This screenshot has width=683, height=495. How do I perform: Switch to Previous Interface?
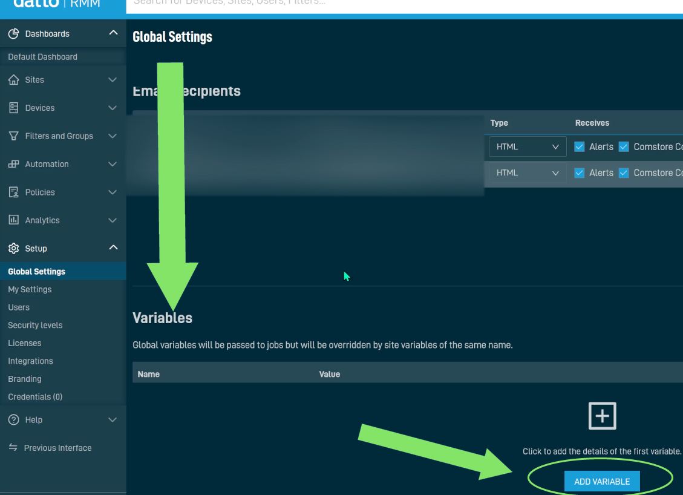(57, 448)
